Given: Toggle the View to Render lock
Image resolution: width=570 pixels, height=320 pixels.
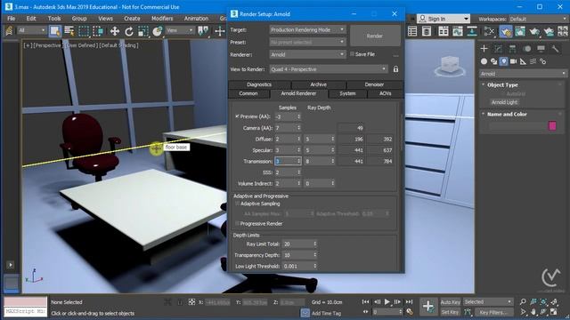Looking at the screenshot, I should [x=395, y=69].
